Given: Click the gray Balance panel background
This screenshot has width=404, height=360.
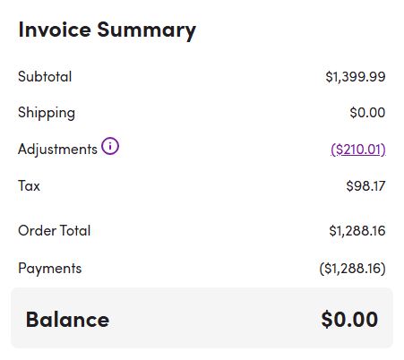Looking at the screenshot, I should [202, 318].
